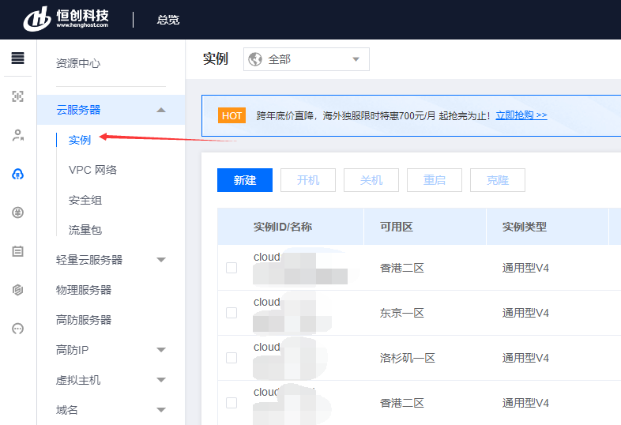Select the blue cloud server icon
The width and height of the screenshot is (621, 425).
[x=18, y=174]
